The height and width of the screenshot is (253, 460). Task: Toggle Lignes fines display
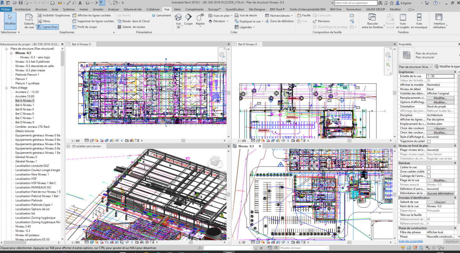click(x=47, y=27)
